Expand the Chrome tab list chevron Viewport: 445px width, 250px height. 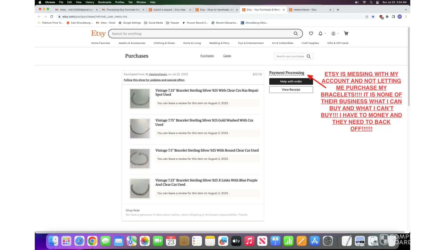(x=406, y=10)
